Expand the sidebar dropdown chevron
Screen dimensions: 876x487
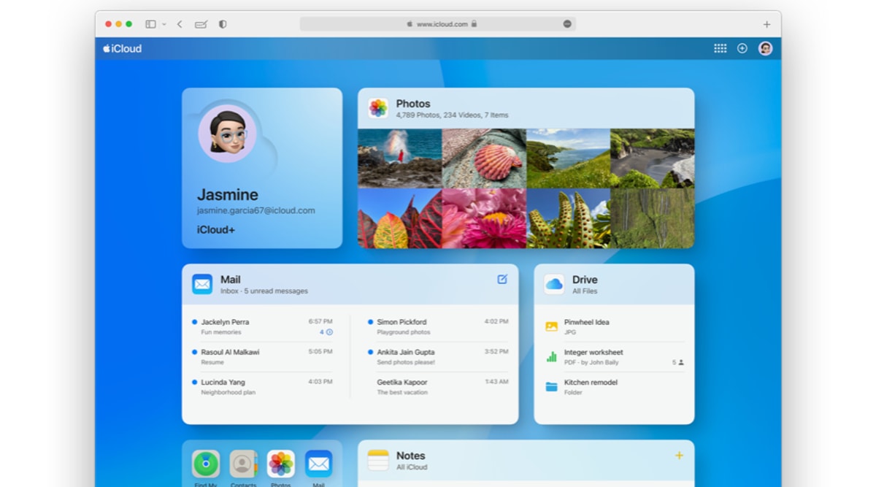point(164,24)
